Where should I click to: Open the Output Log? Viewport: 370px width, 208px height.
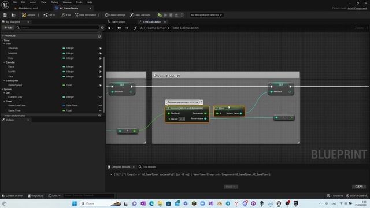pyautogui.click(x=36, y=196)
